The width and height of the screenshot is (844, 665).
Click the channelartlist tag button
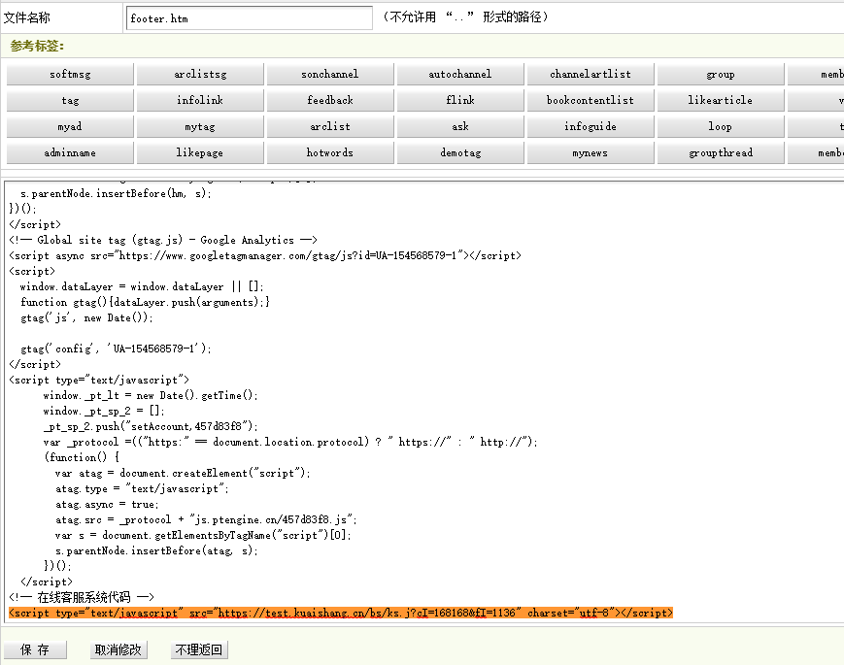tap(591, 74)
